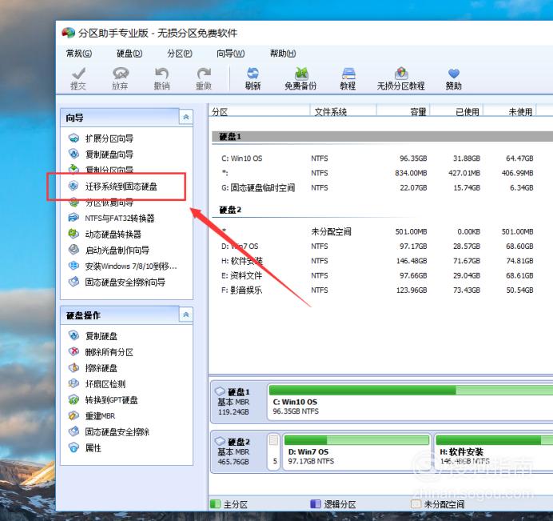Select 硬盘1 基本 MBR disk label
553x521 pixels.
tap(234, 402)
